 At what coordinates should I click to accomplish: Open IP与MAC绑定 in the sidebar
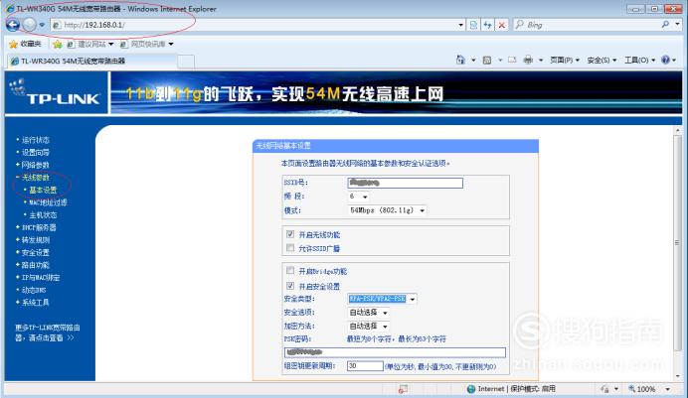[41, 278]
